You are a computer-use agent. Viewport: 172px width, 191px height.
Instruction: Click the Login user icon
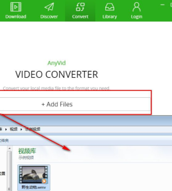point(136,7)
